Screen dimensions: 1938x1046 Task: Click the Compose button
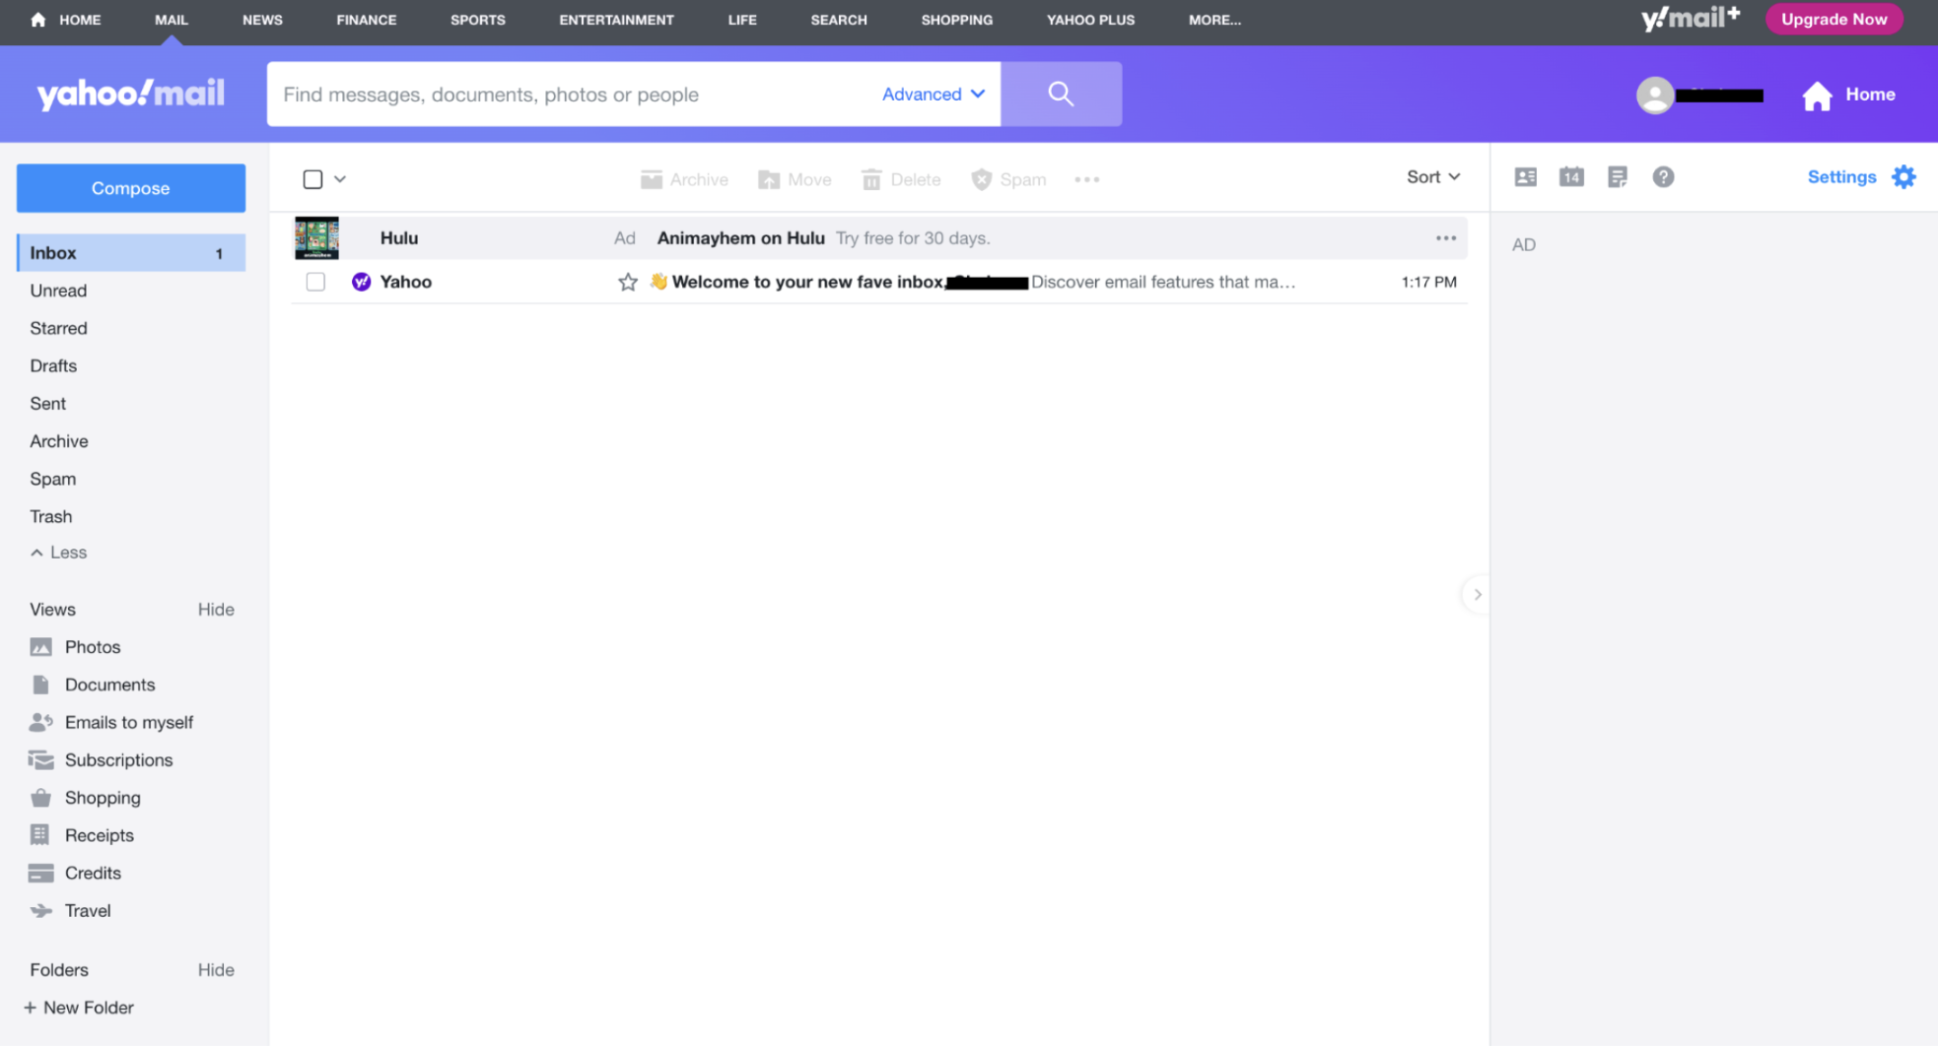click(131, 188)
